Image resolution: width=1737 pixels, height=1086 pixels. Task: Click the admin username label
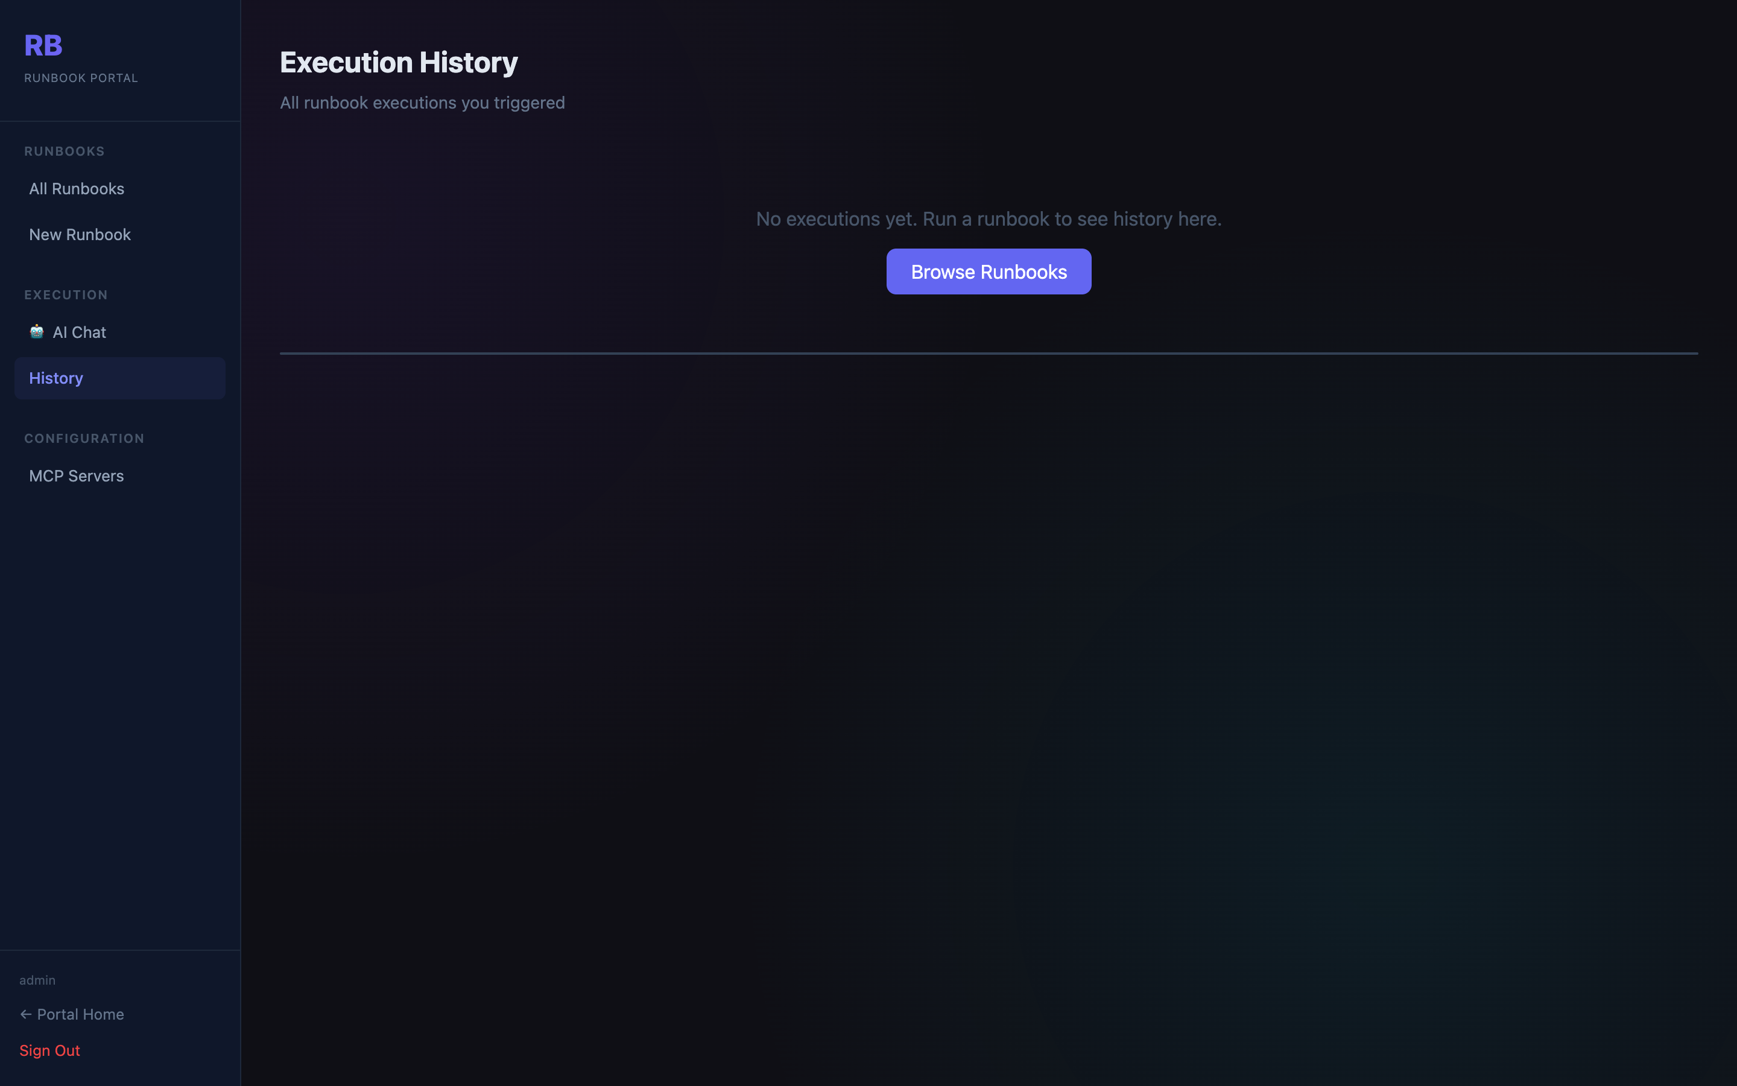tap(38, 979)
